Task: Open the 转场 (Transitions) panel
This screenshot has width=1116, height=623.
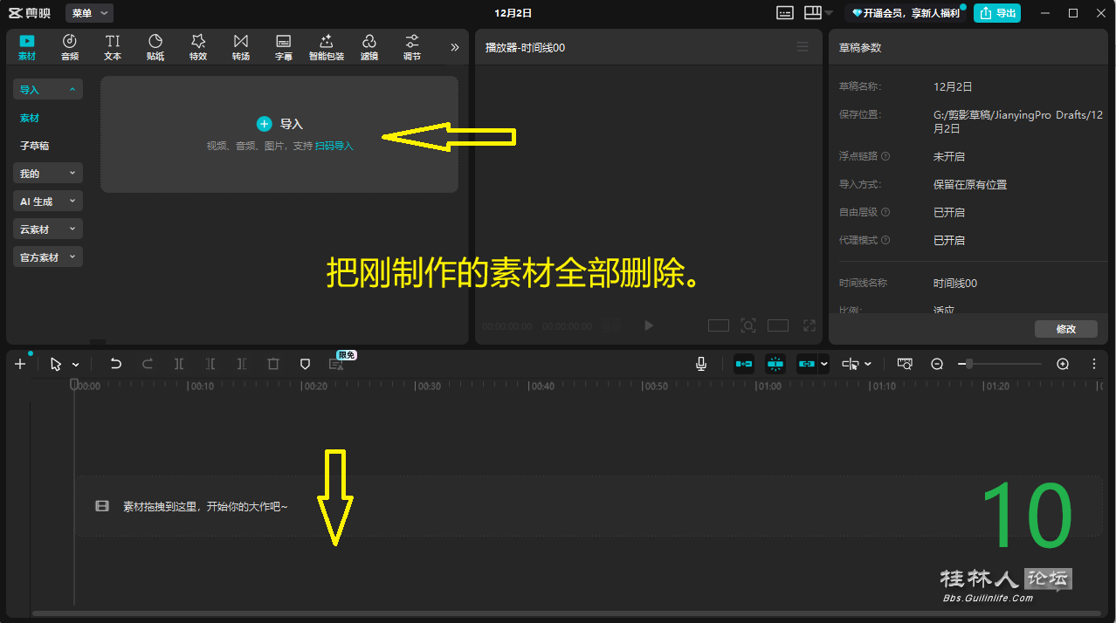Action: pos(241,46)
